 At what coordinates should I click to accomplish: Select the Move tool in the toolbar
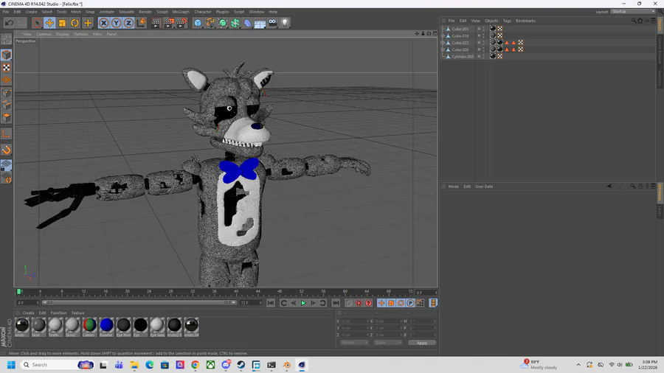click(49, 23)
